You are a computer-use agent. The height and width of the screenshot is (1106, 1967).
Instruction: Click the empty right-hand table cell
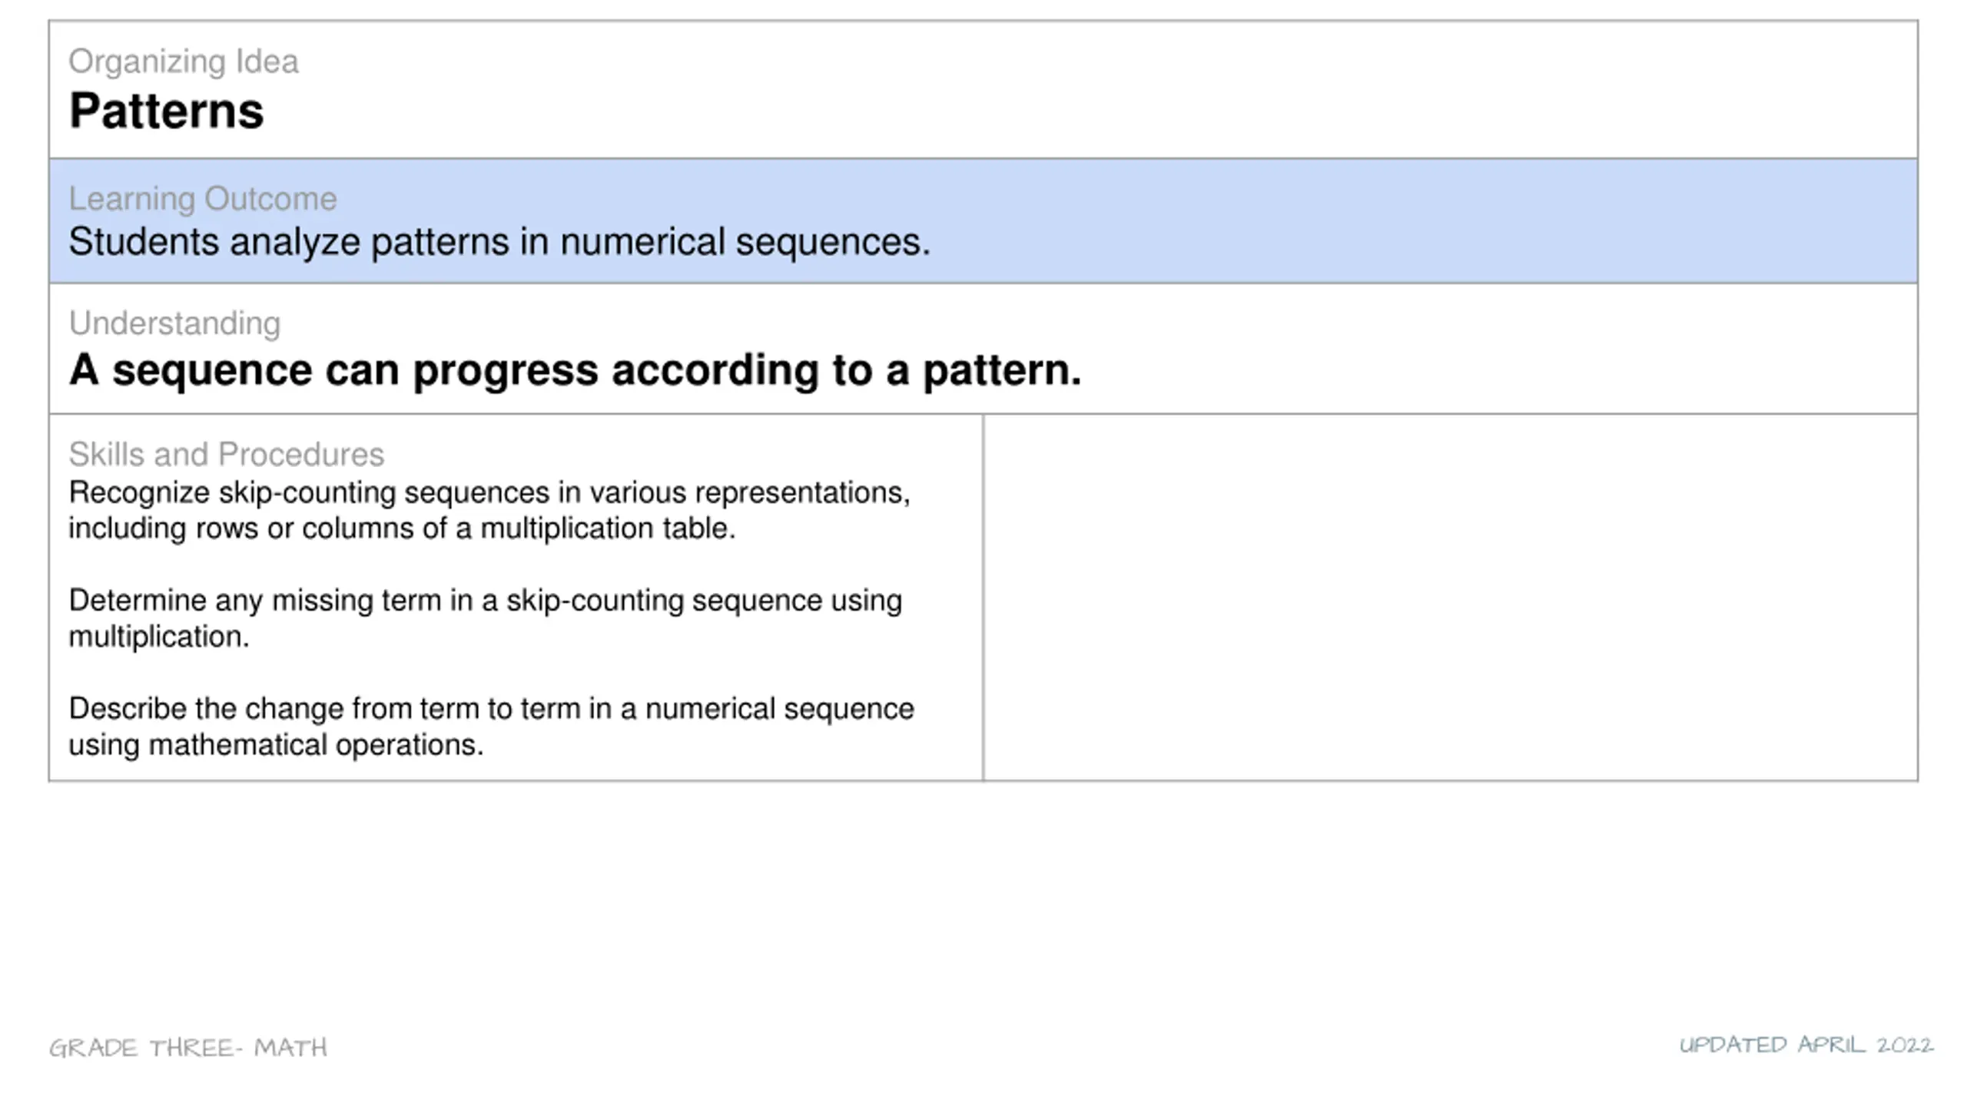[1450, 598]
